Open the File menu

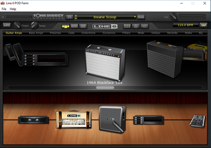click(4, 9)
